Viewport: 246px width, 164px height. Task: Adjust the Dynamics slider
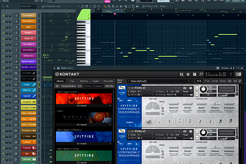(x=173, y=105)
